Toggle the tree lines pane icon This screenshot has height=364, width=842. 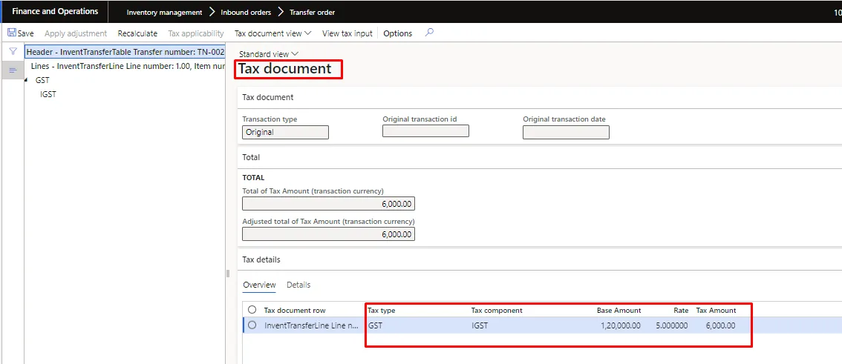coord(13,70)
